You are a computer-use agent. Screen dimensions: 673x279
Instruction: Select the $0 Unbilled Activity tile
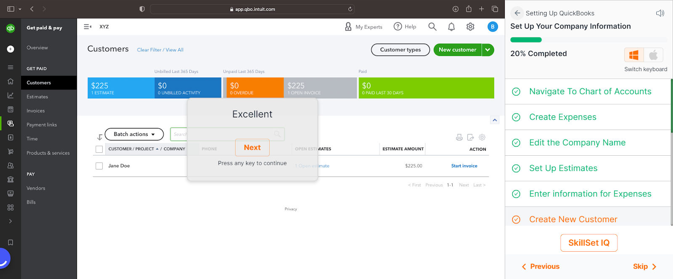(188, 88)
